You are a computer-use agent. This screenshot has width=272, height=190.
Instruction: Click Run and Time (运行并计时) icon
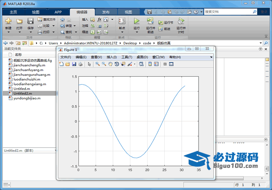181,21
